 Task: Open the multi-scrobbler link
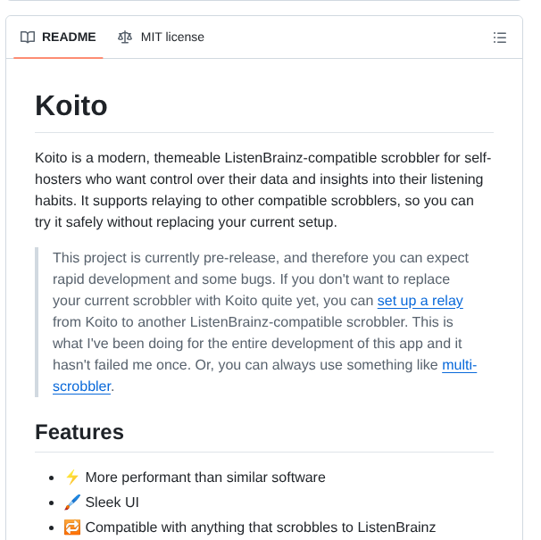coord(460,365)
